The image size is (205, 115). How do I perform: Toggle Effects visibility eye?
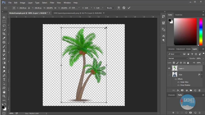click(176, 79)
